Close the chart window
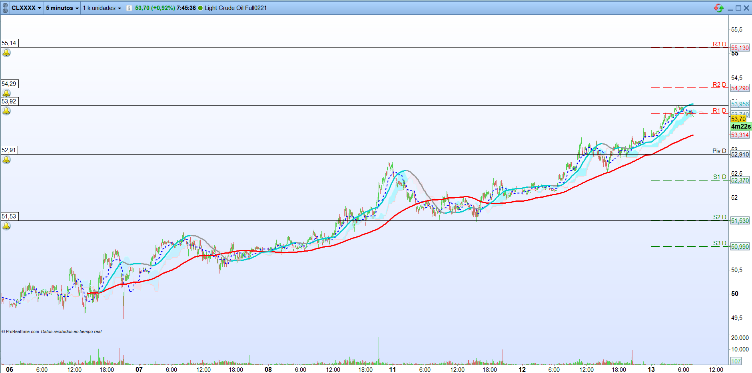This screenshot has width=752, height=373. pos(746,8)
